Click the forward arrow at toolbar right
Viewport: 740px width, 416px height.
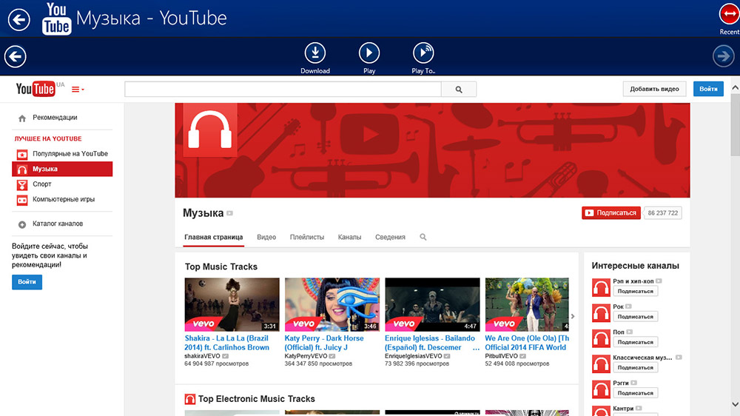(x=724, y=56)
